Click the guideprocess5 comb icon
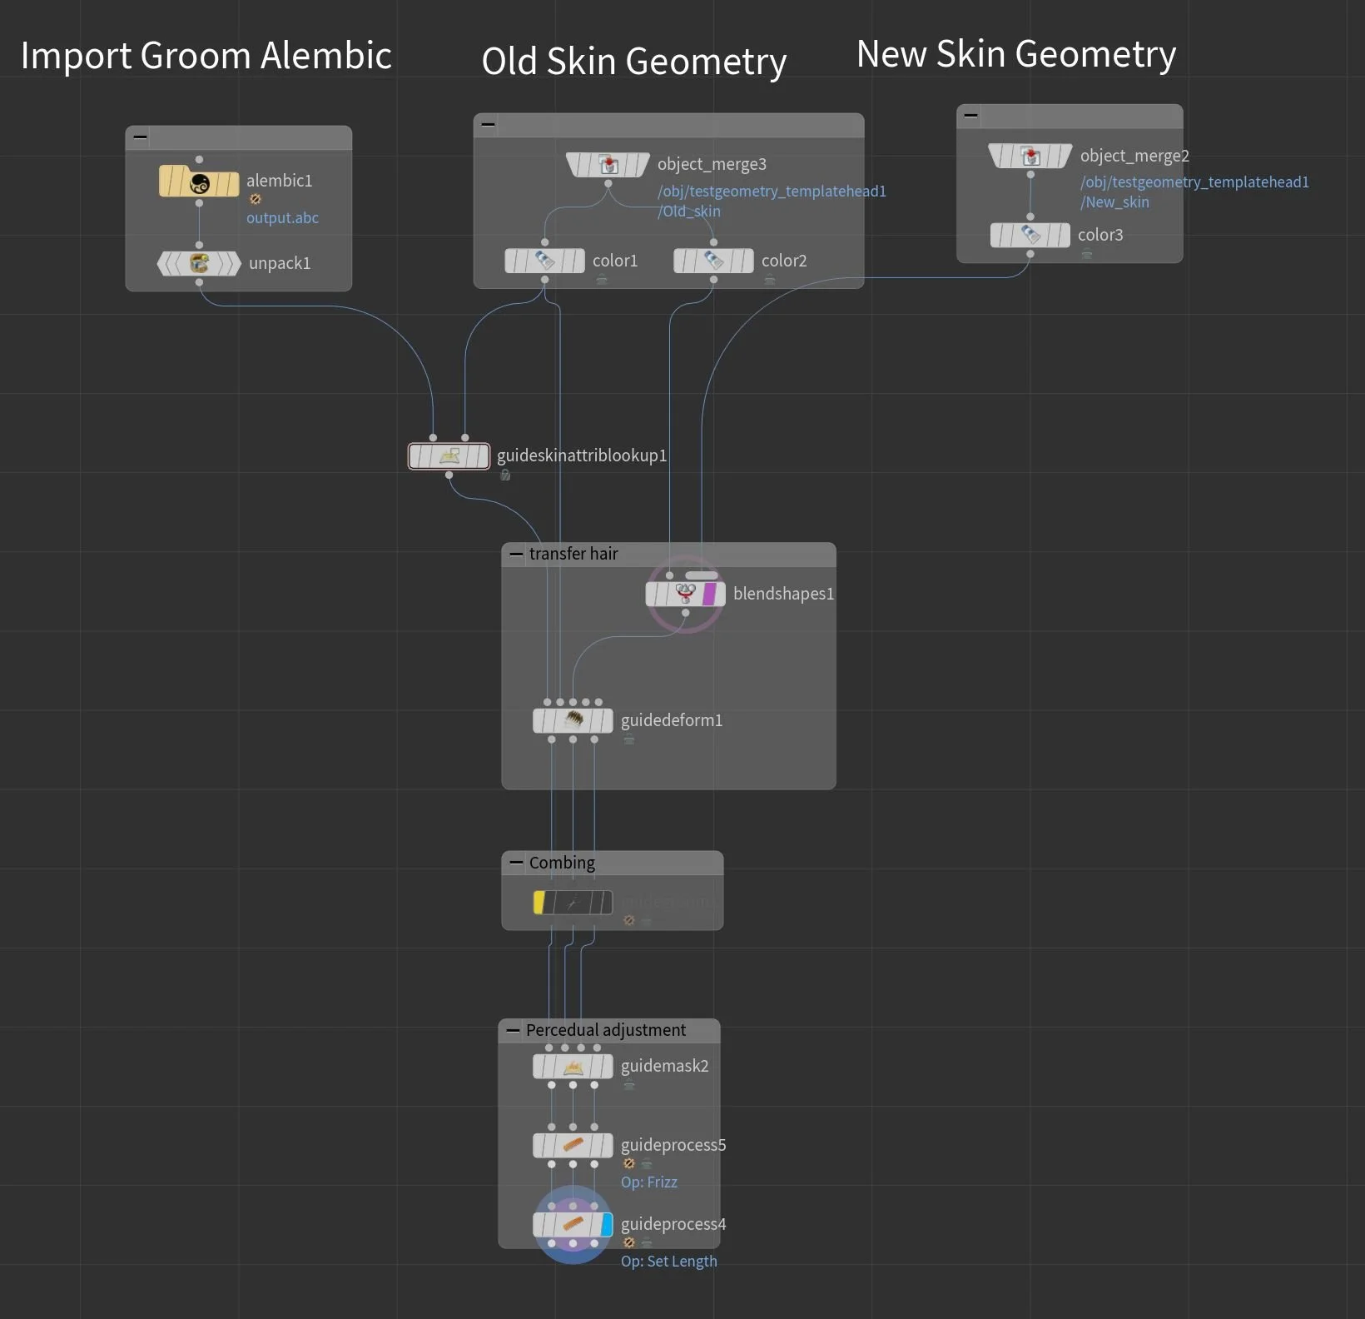This screenshot has width=1365, height=1319. click(573, 1146)
